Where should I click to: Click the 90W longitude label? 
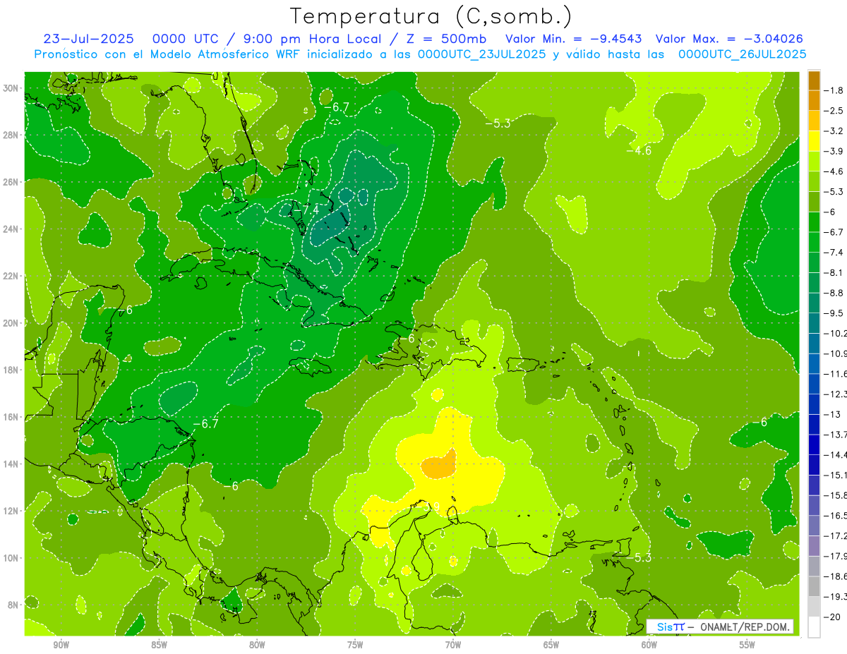[61, 645]
